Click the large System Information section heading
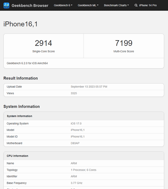The width and height of the screenshot is (168, 189). pos(22,107)
